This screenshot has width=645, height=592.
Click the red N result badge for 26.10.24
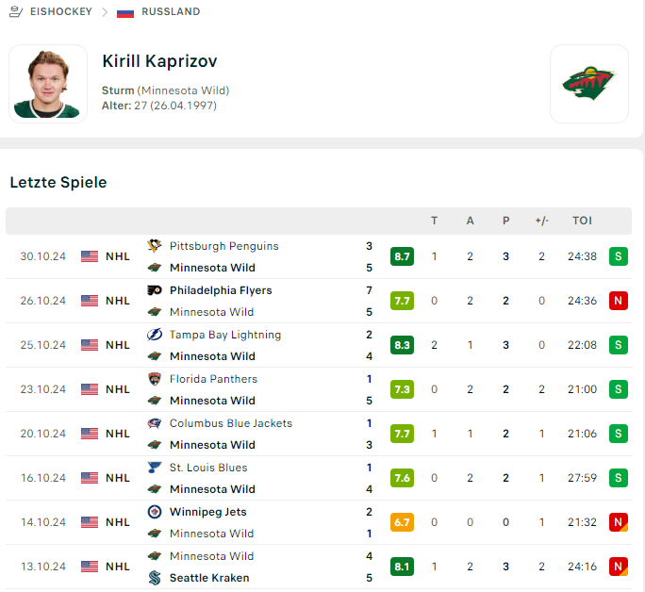tap(618, 301)
